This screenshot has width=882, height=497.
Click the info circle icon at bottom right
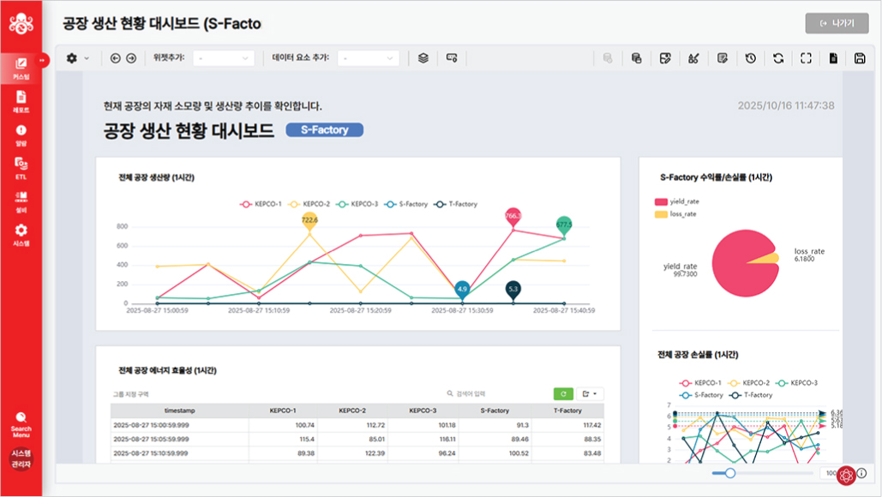pyautogui.click(x=861, y=473)
